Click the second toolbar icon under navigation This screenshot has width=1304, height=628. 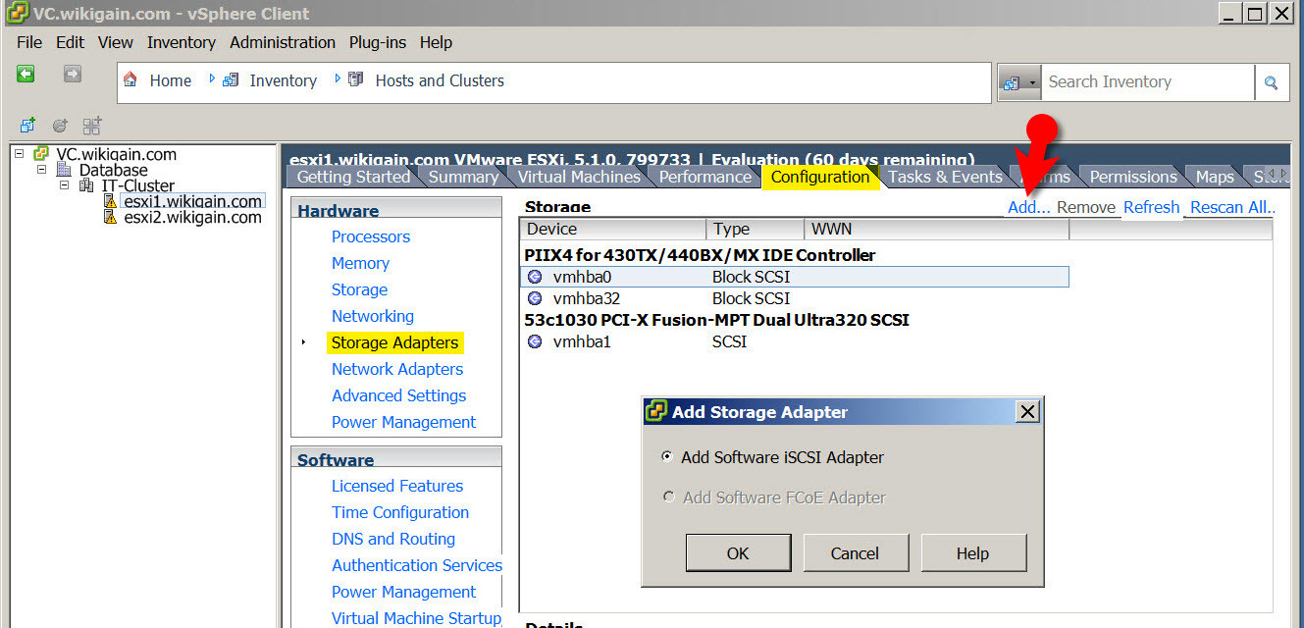[x=60, y=125]
